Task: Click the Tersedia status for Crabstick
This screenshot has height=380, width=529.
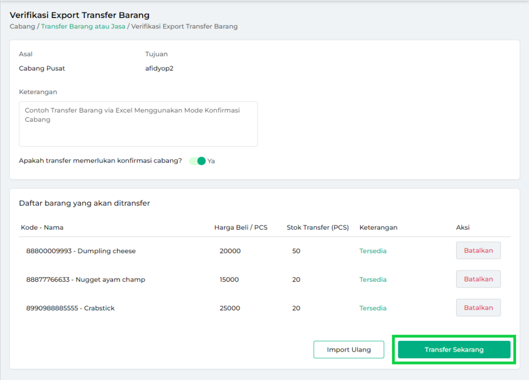Action: 372,308
